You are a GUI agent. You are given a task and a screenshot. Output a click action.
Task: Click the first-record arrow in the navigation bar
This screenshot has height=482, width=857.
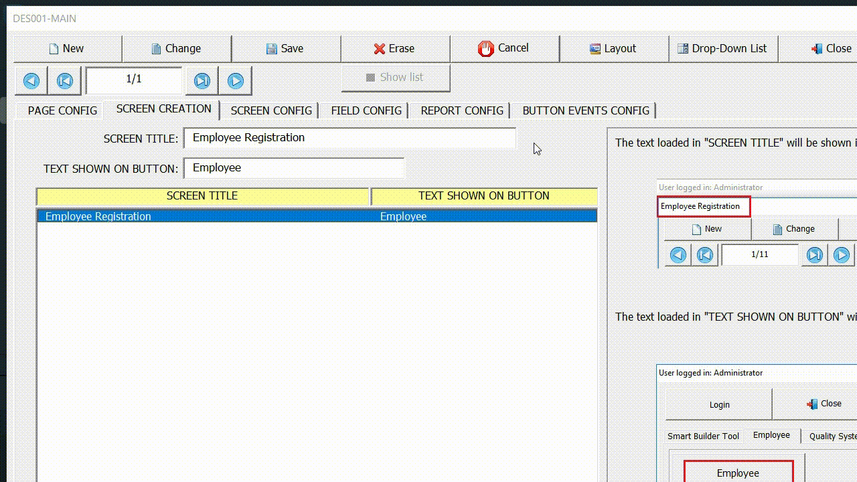tap(64, 80)
